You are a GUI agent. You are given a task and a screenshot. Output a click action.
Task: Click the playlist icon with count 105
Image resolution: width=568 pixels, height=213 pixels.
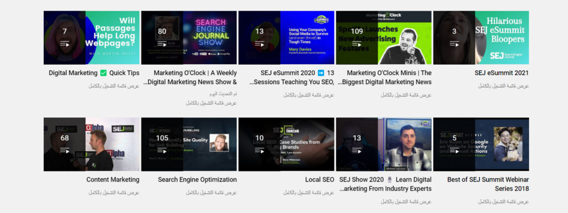[162, 150]
